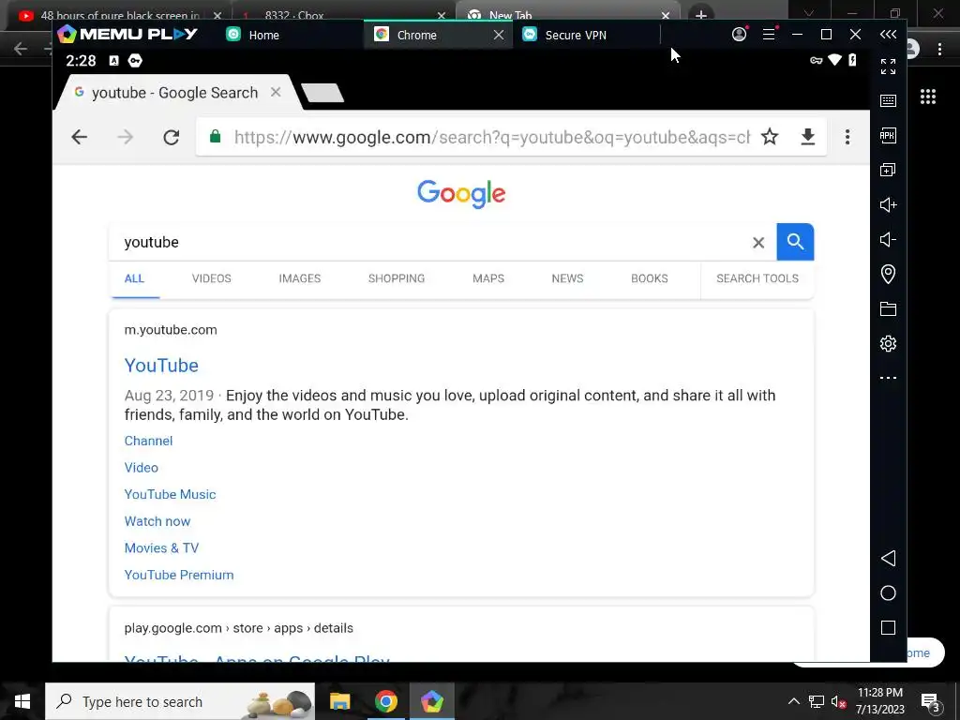This screenshot has width=960, height=720.
Task: Bookmark this page with the star icon
Action: [770, 137]
